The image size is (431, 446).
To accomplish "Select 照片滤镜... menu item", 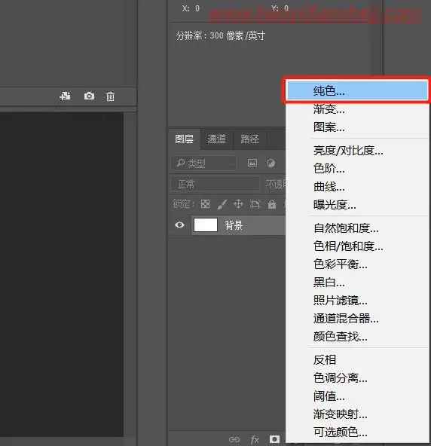I will pos(357,301).
